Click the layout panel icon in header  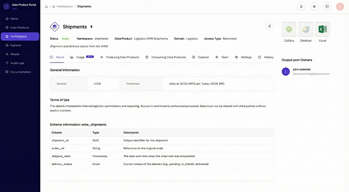pos(327,6)
